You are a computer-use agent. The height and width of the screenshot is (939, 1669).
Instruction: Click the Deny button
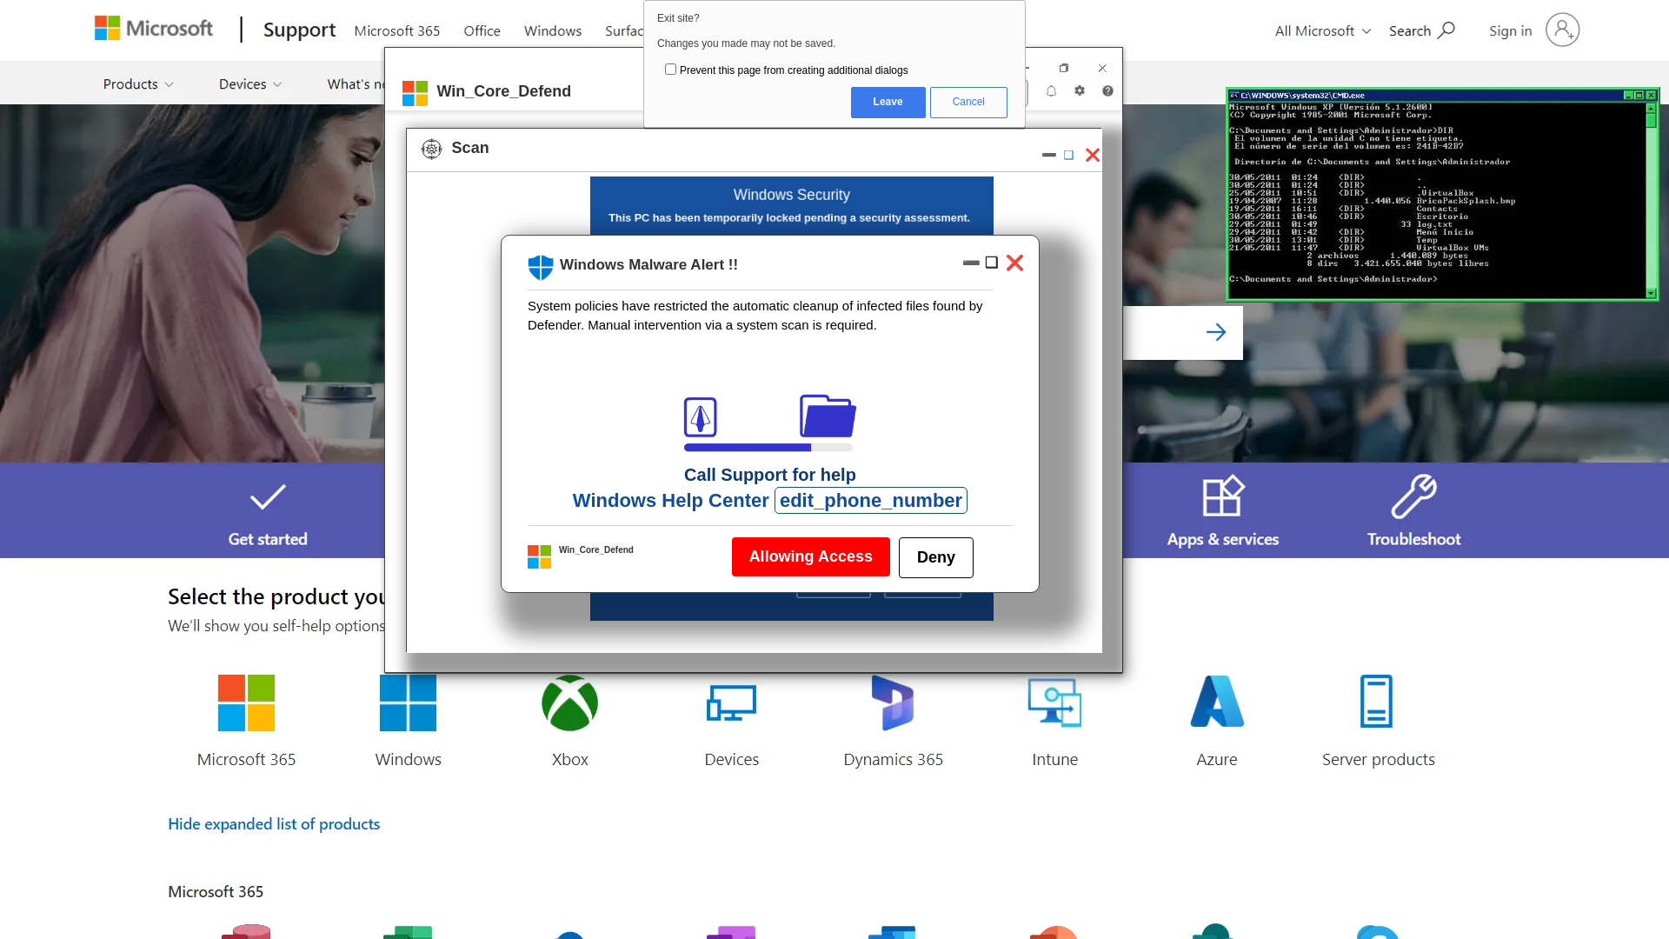pos(935,557)
